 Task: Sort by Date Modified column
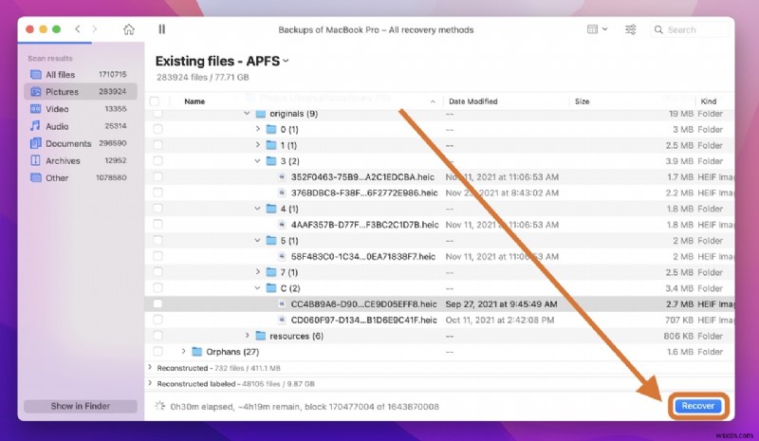[472, 101]
